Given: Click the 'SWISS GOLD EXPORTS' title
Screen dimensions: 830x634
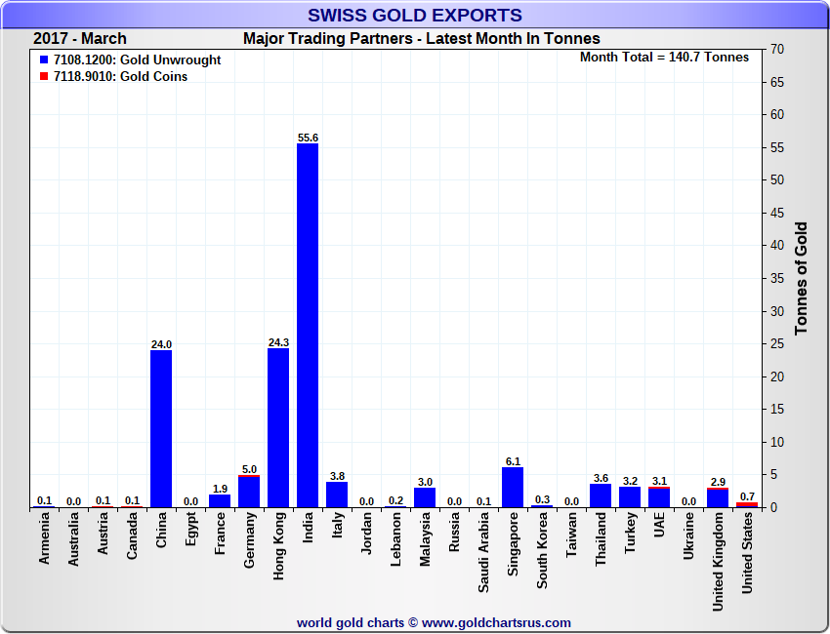Looking at the screenshot, I should tap(415, 16).
